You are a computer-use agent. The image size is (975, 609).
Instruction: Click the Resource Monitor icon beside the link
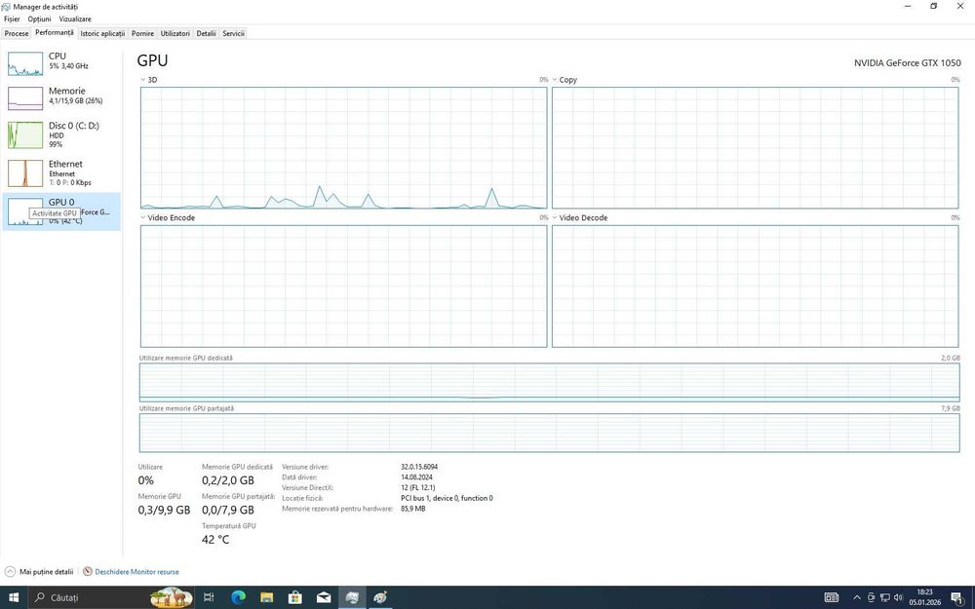pyautogui.click(x=88, y=572)
